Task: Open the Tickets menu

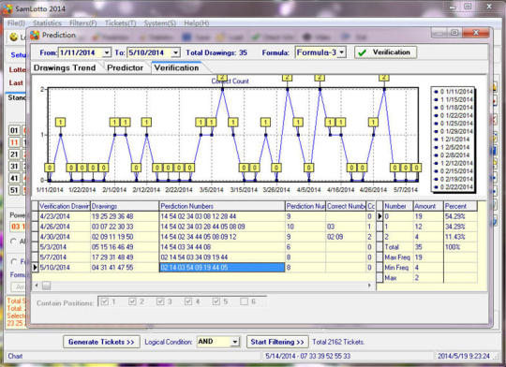Action: (120, 23)
